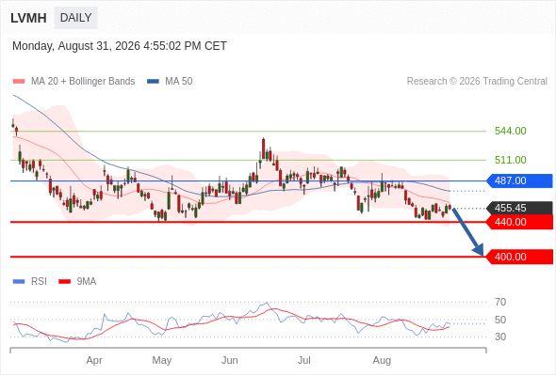Image resolution: width=556 pixels, height=376 pixels.
Task: Click the red 440.00 support price tag
Action: tap(519, 222)
